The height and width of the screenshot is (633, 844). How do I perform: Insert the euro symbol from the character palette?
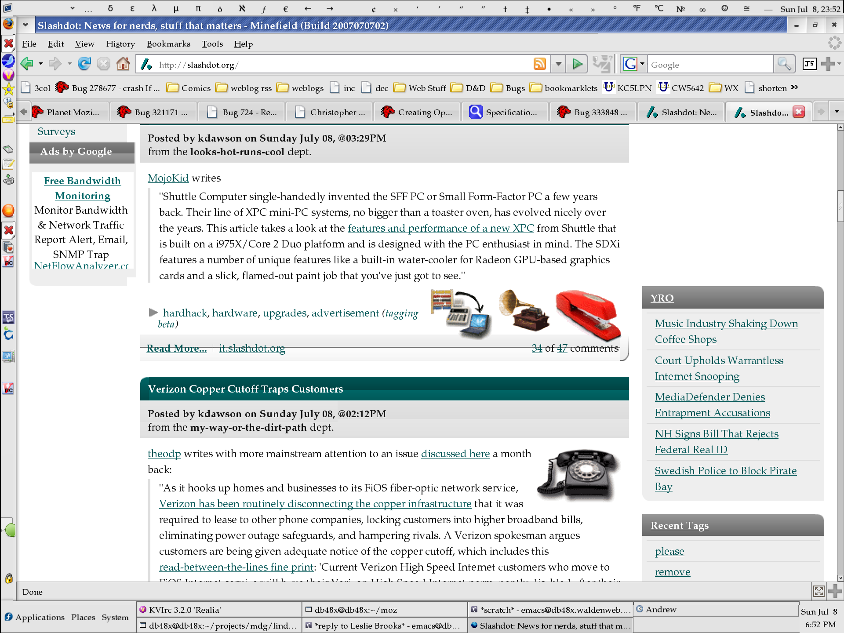[x=286, y=8]
